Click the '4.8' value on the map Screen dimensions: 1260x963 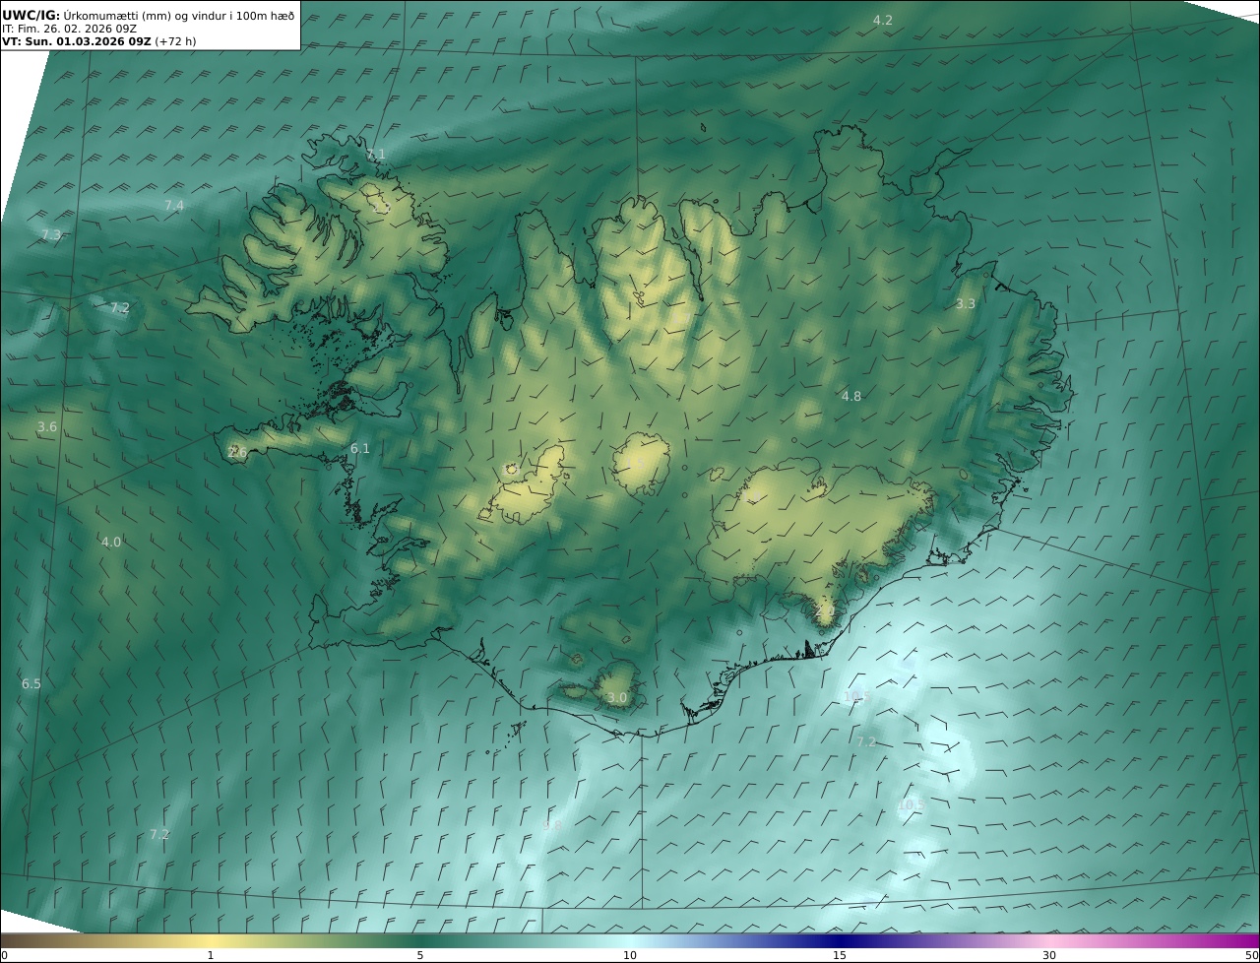851,396
